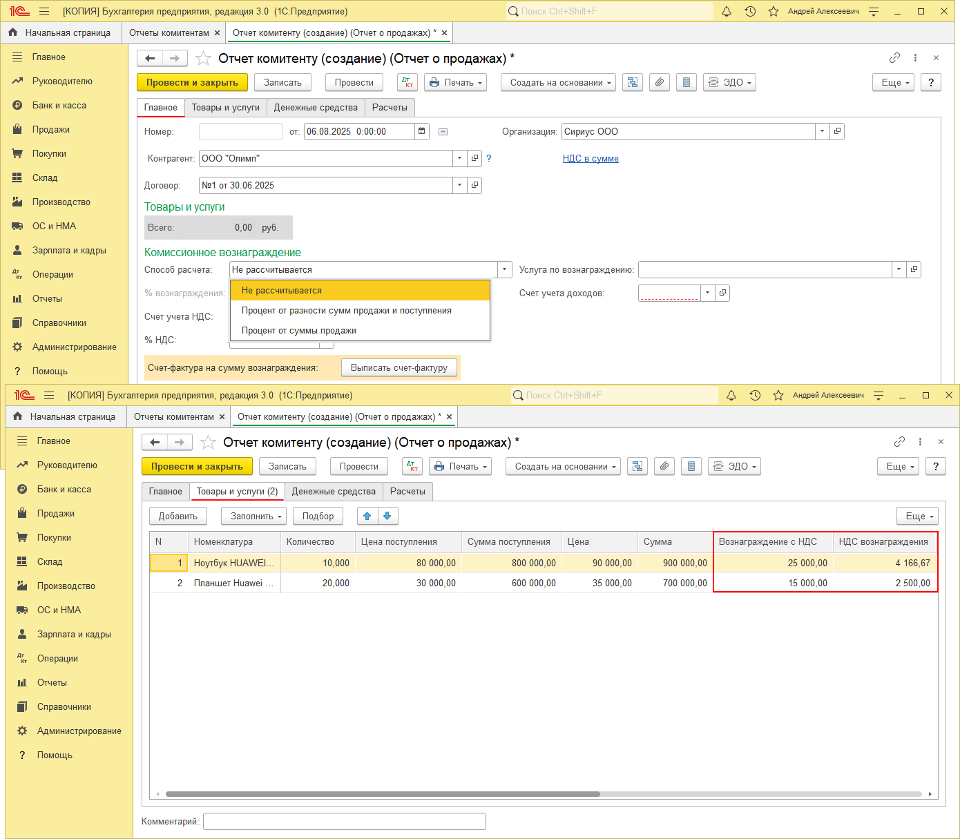Click the horizontal scrollbar under the goods table
Image resolution: width=960 pixels, height=839 pixels.
point(383,794)
